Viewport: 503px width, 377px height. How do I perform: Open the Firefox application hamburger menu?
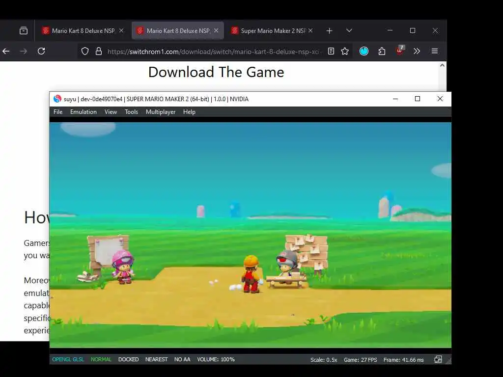point(435,51)
